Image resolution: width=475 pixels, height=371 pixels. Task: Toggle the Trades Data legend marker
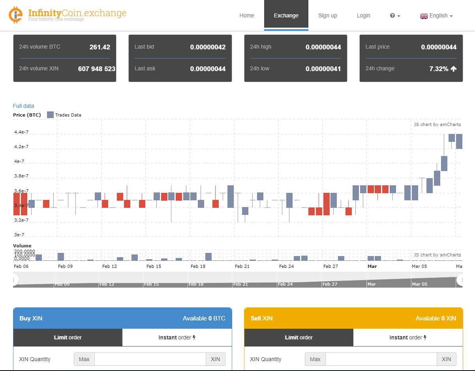tap(50, 115)
